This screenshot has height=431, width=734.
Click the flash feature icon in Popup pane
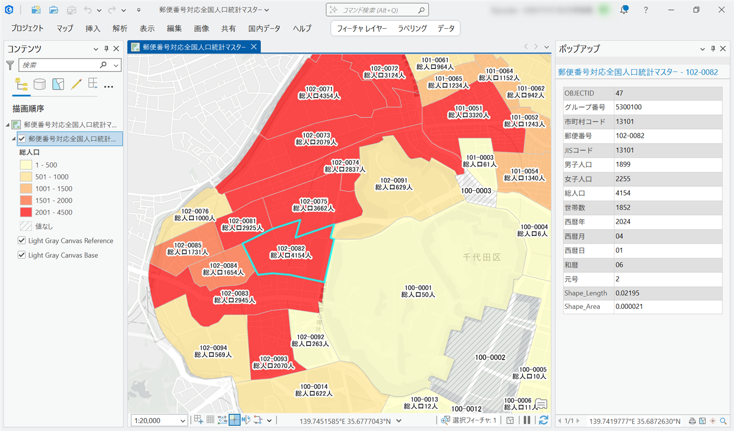(713, 421)
